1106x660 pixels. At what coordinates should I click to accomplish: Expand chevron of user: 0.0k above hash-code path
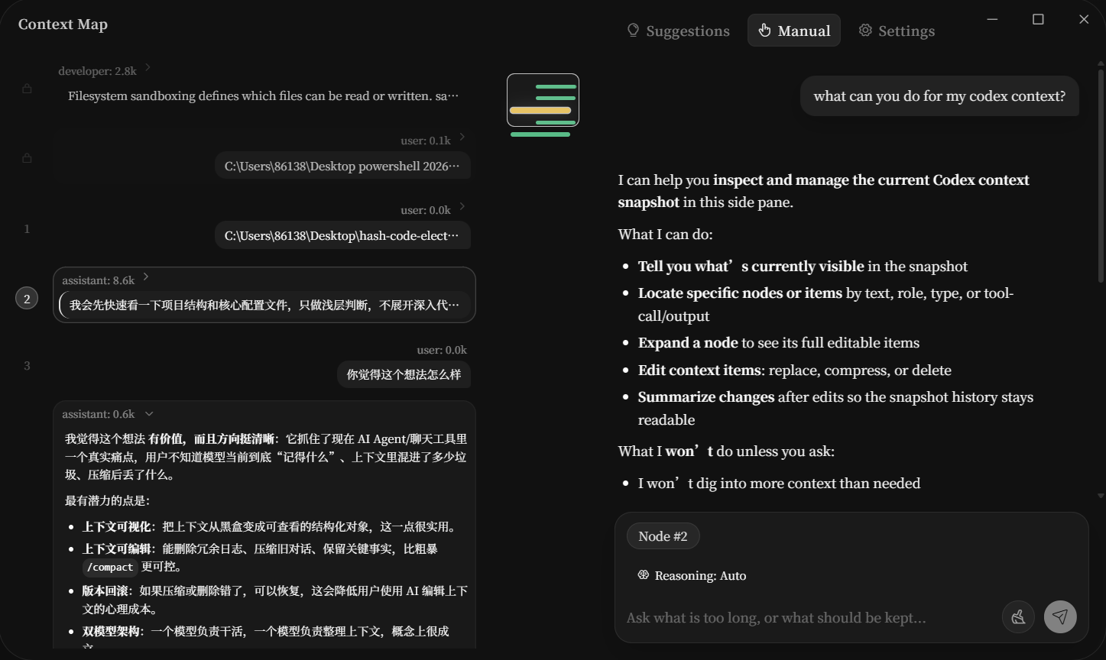tap(462, 207)
